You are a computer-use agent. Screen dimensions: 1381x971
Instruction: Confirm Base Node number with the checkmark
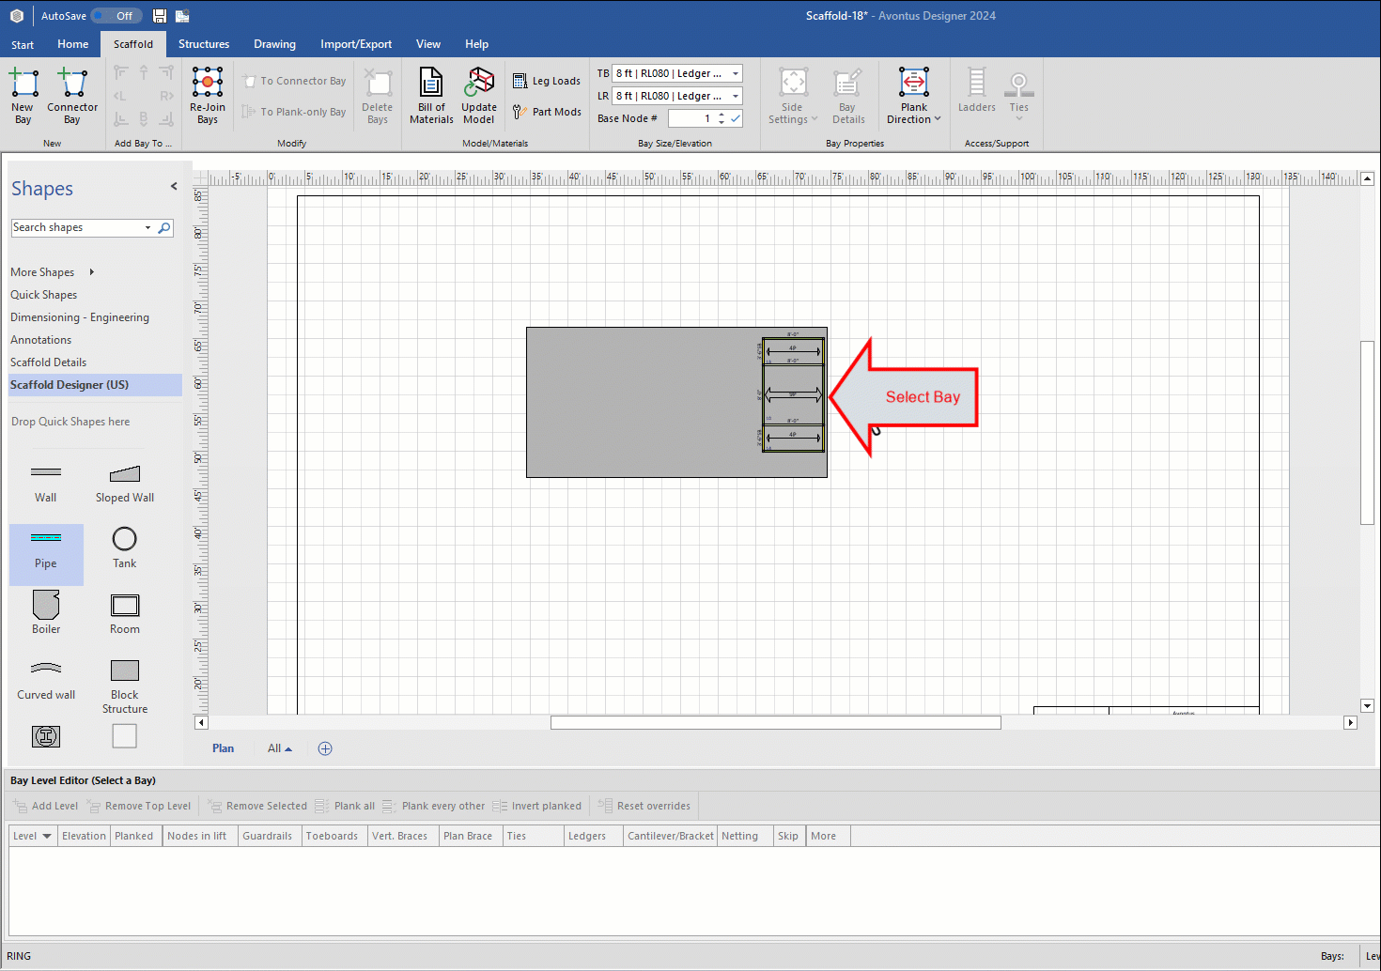click(x=736, y=118)
